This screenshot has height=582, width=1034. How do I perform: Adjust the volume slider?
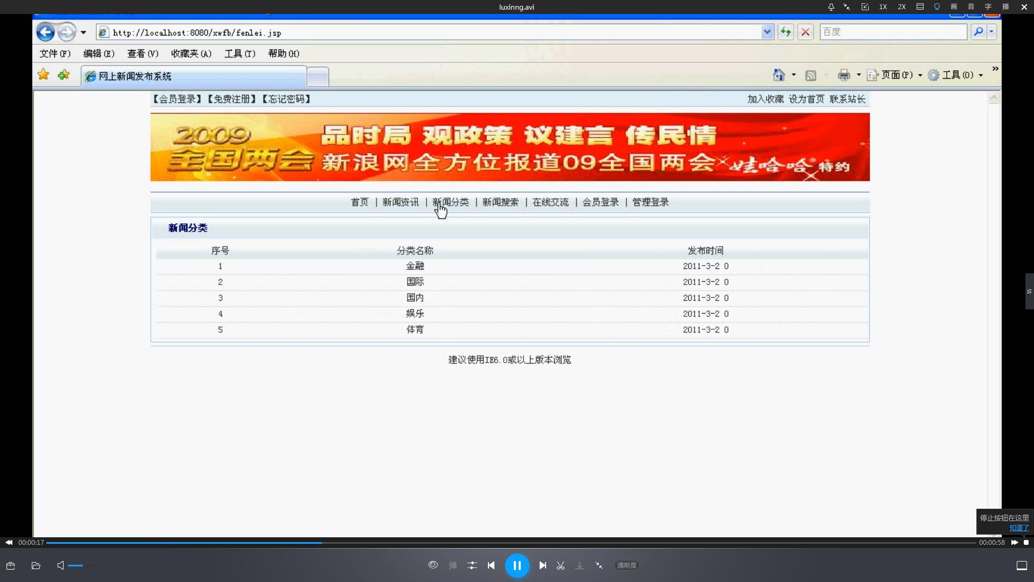(83, 566)
